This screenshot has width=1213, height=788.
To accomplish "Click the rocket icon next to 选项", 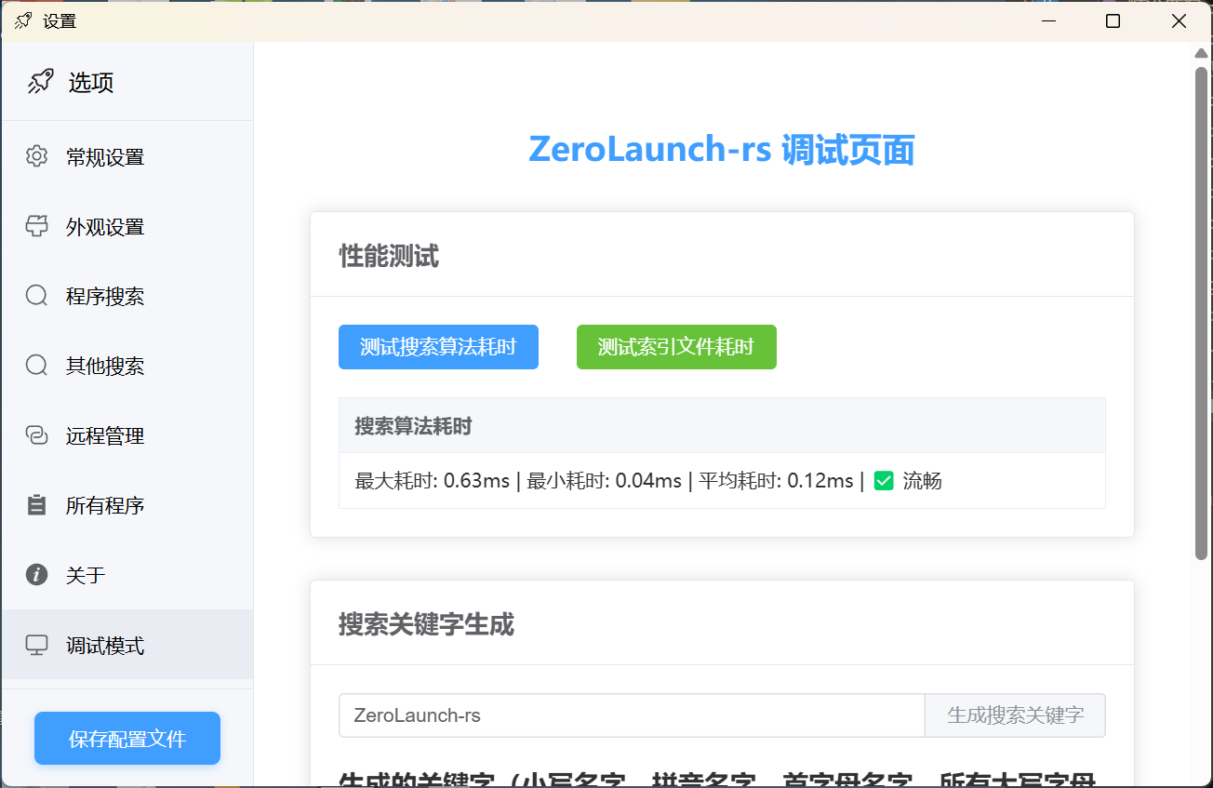I will [40, 82].
